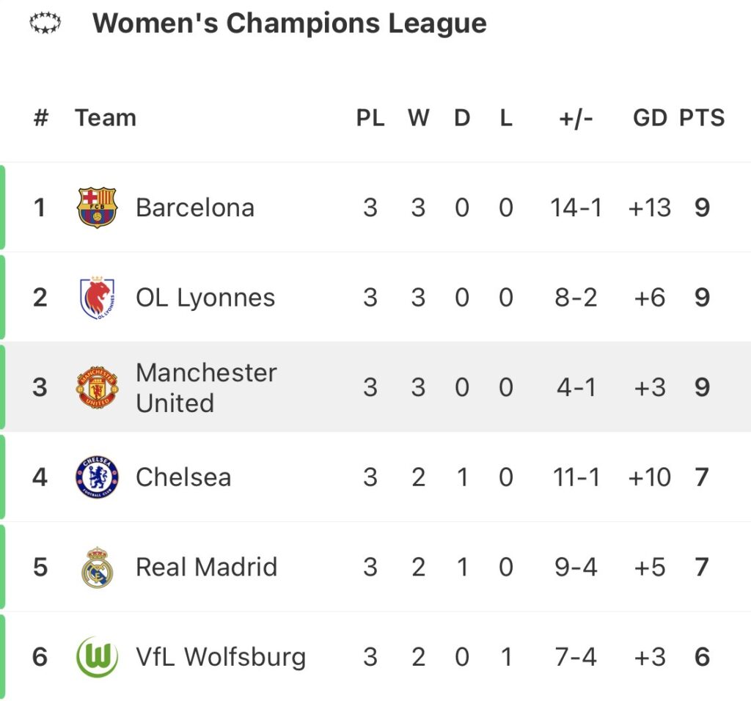Click the Champions League stars icon
The height and width of the screenshot is (701, 751).
click(x=45, y=24)
